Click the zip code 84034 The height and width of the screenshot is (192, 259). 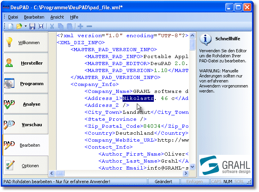(152, 126)
